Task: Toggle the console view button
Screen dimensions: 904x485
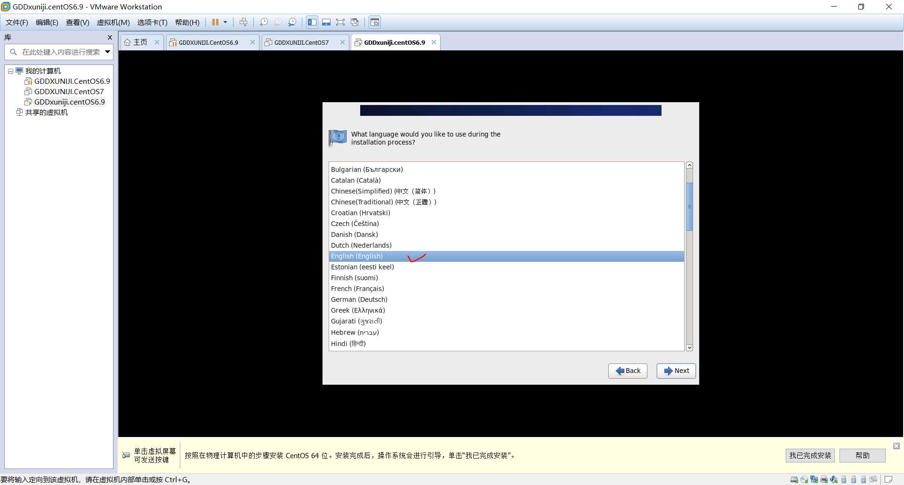Action: 375,22
